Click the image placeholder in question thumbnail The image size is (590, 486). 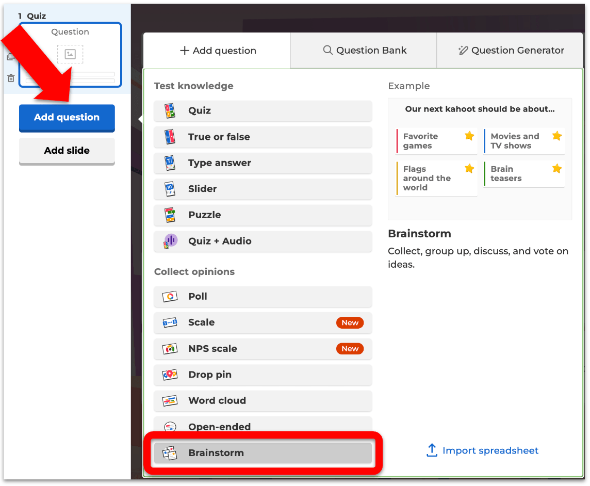click(70, 54)
